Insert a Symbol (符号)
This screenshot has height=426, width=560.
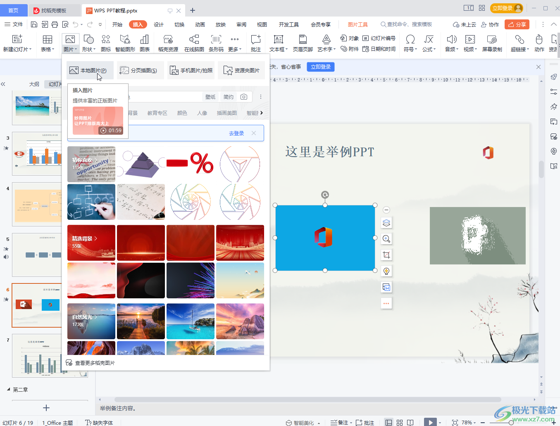pyautogui.click(x=410, y=43)
